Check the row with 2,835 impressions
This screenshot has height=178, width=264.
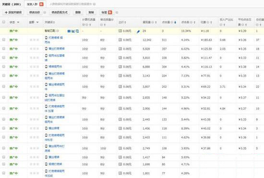click(x=3, y=98)
